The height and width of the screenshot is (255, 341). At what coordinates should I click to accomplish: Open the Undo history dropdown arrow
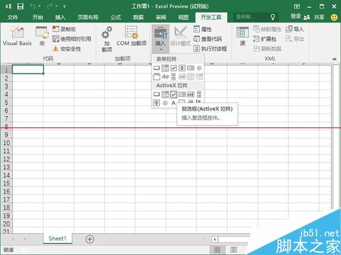coord(40,6)
